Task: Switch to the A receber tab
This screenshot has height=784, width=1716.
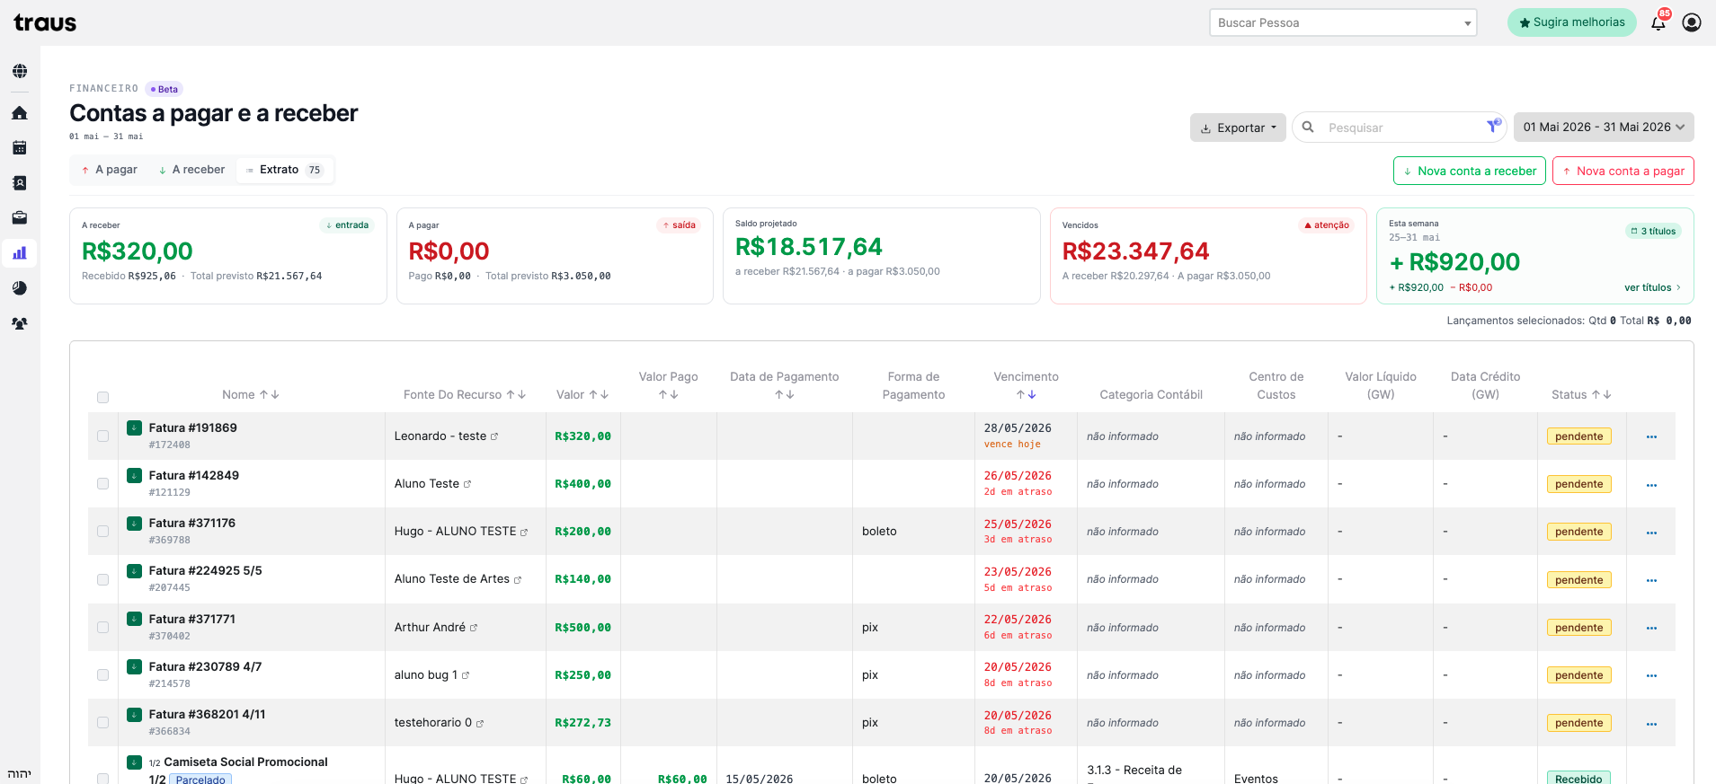Action: tap(191, 170)
